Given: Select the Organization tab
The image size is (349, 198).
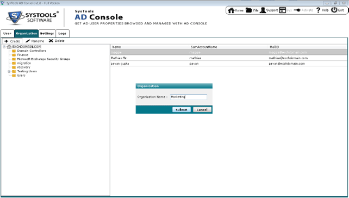Looking at the screenshot, I should pos(26,33).
